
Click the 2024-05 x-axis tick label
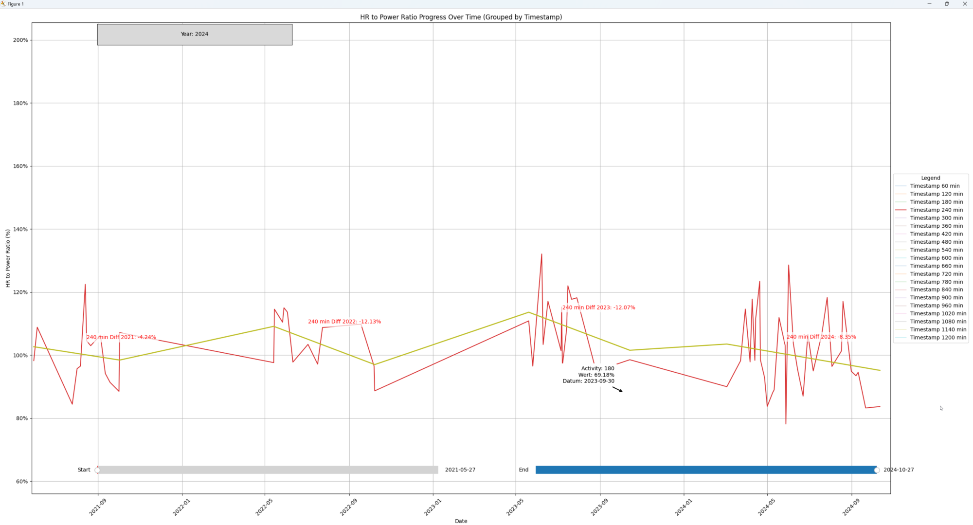(766, 507)
